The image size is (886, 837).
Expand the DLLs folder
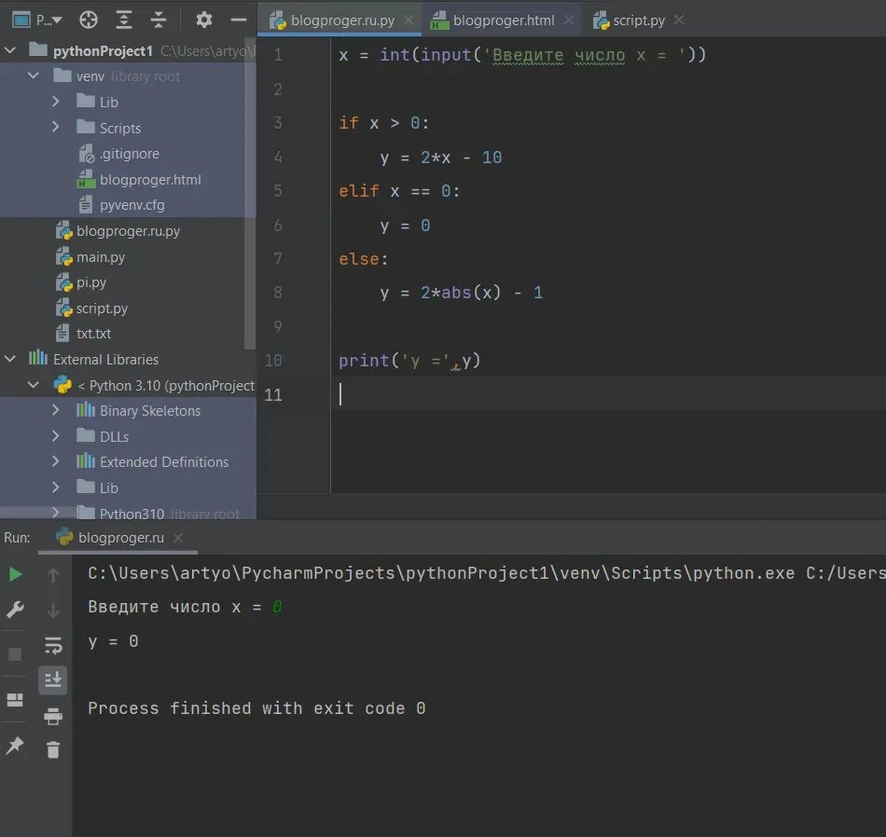tap(55, 436)
